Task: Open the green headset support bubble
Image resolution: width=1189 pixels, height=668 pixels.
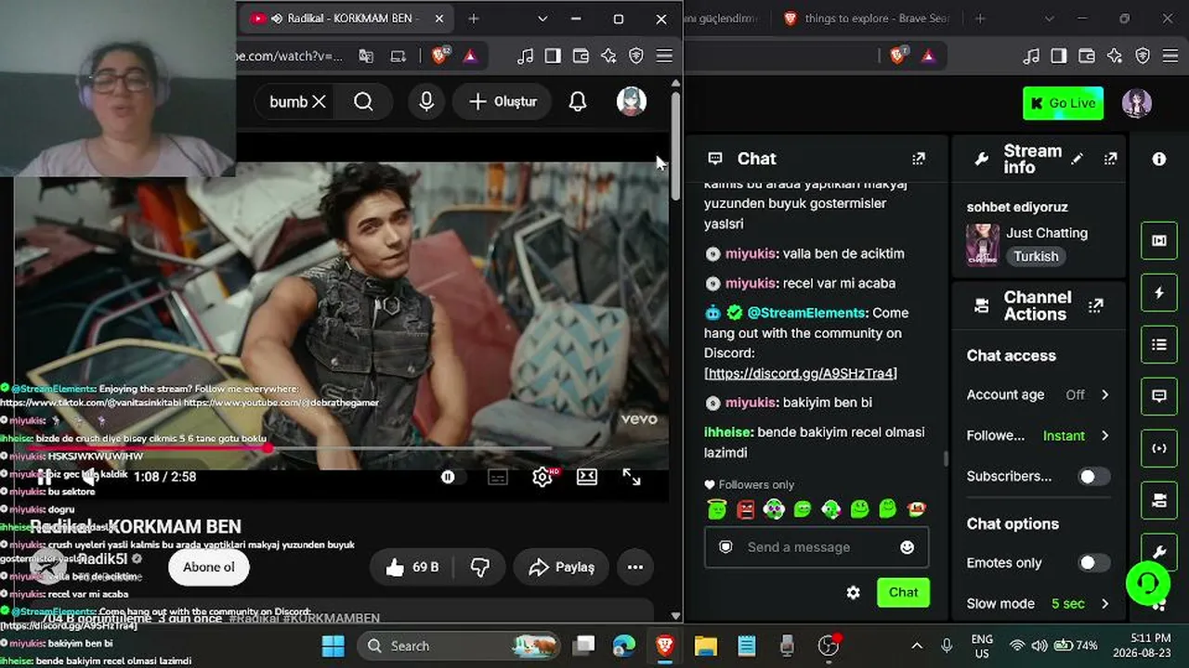Action: 1148,583
